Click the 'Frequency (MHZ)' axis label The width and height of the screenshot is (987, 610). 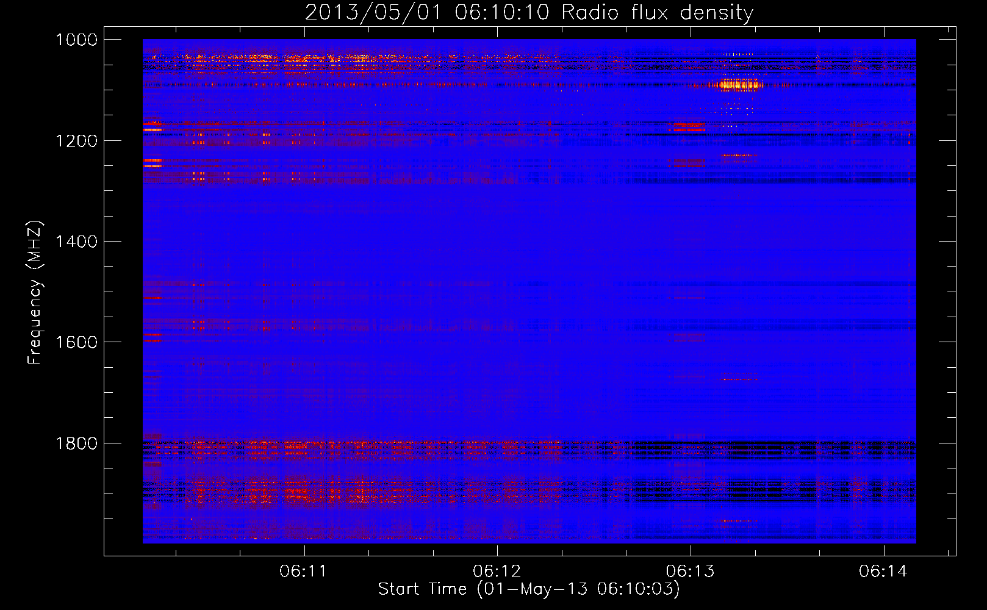point(35,293)
